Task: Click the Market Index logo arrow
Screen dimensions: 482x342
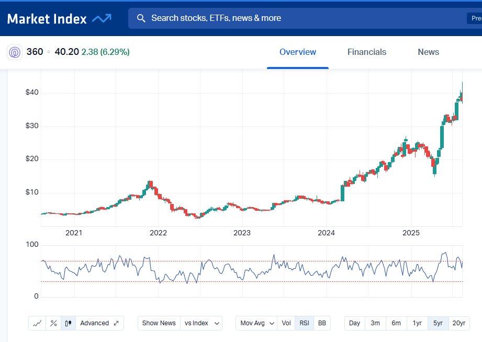Action: [102, 18]
